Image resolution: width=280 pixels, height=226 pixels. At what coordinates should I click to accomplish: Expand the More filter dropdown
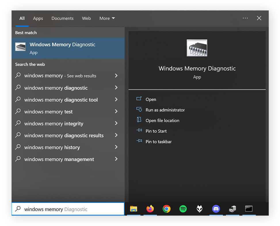tap(107, 18)
